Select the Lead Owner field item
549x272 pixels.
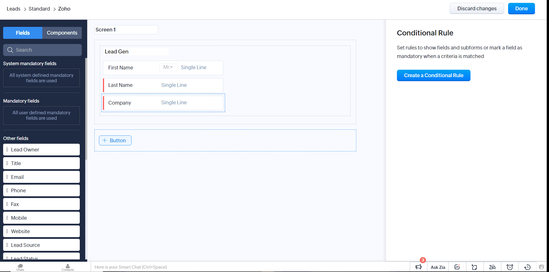pyautogui.click(x=41, y=150)
